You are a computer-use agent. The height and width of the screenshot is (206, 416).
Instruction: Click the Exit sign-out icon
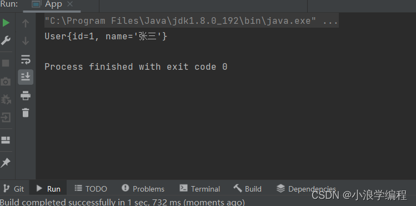pyautogui.click(x=6, y=117)
